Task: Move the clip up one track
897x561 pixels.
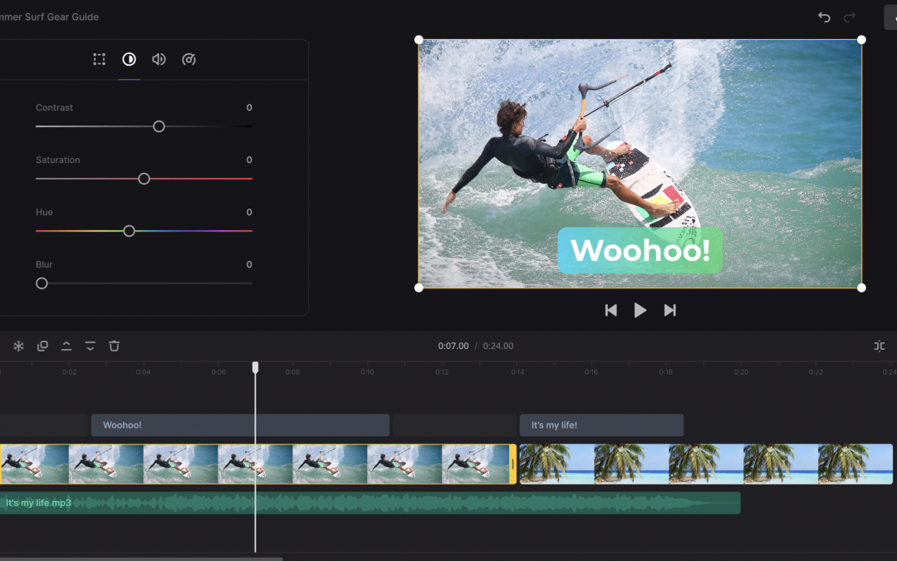Action: (66, 346)
